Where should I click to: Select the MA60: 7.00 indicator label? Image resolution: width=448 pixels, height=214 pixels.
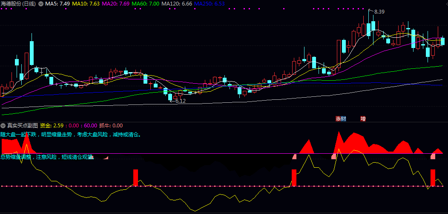[x=146, y=4]
